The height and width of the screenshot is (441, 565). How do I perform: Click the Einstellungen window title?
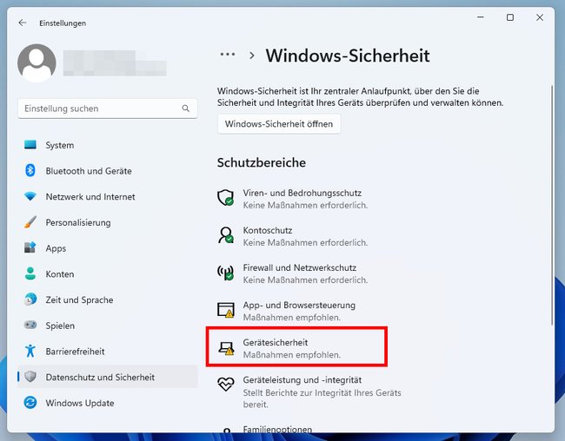[63, 23]
